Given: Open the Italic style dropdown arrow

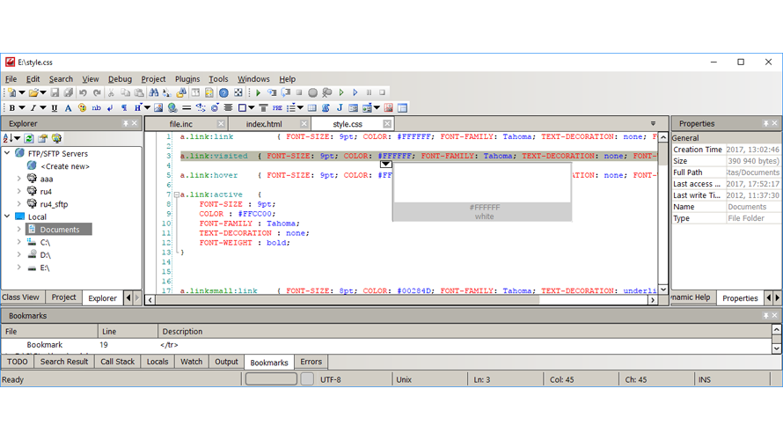Looking at the screenshot, I should pos(43,108).
